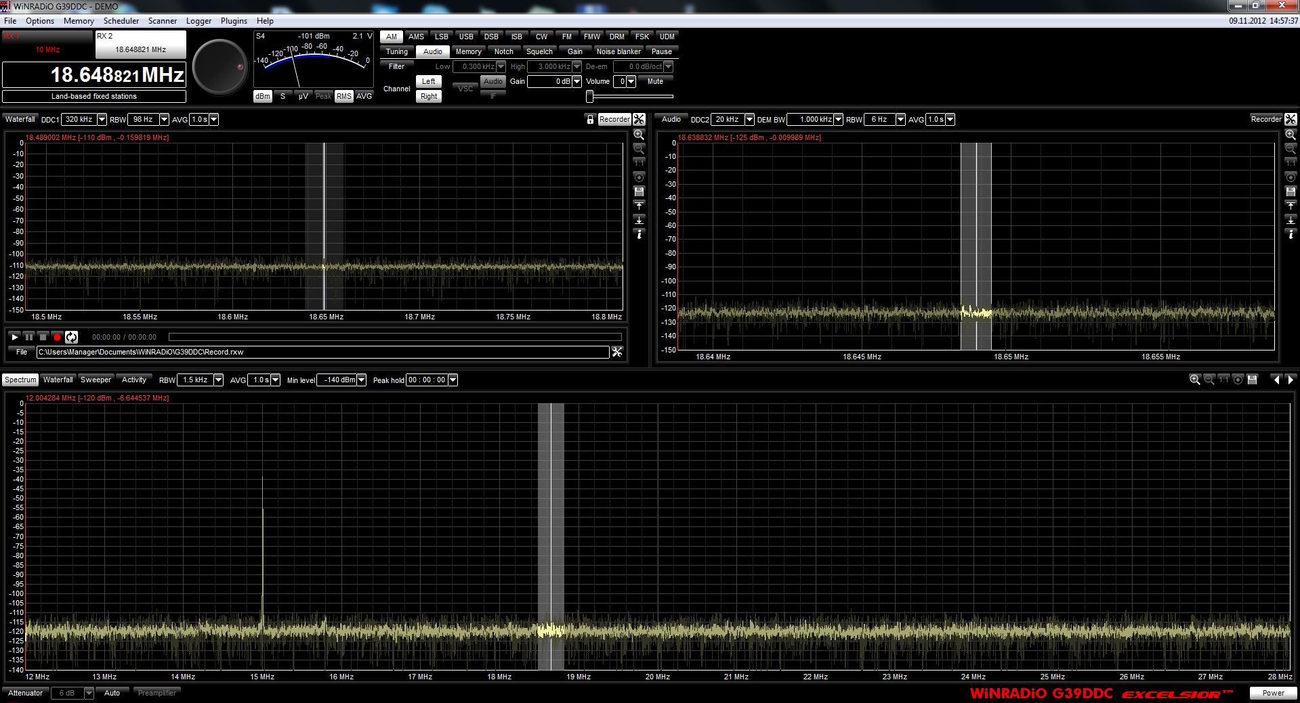Save the wideband spectrum disk icon
Image resolution: width=1300 pixels, height=703 pixels.
point(1252,380)
